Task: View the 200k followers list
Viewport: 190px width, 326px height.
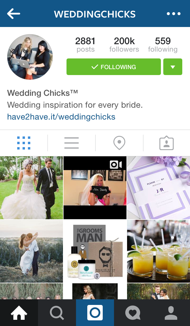Action: coord(124,44)
